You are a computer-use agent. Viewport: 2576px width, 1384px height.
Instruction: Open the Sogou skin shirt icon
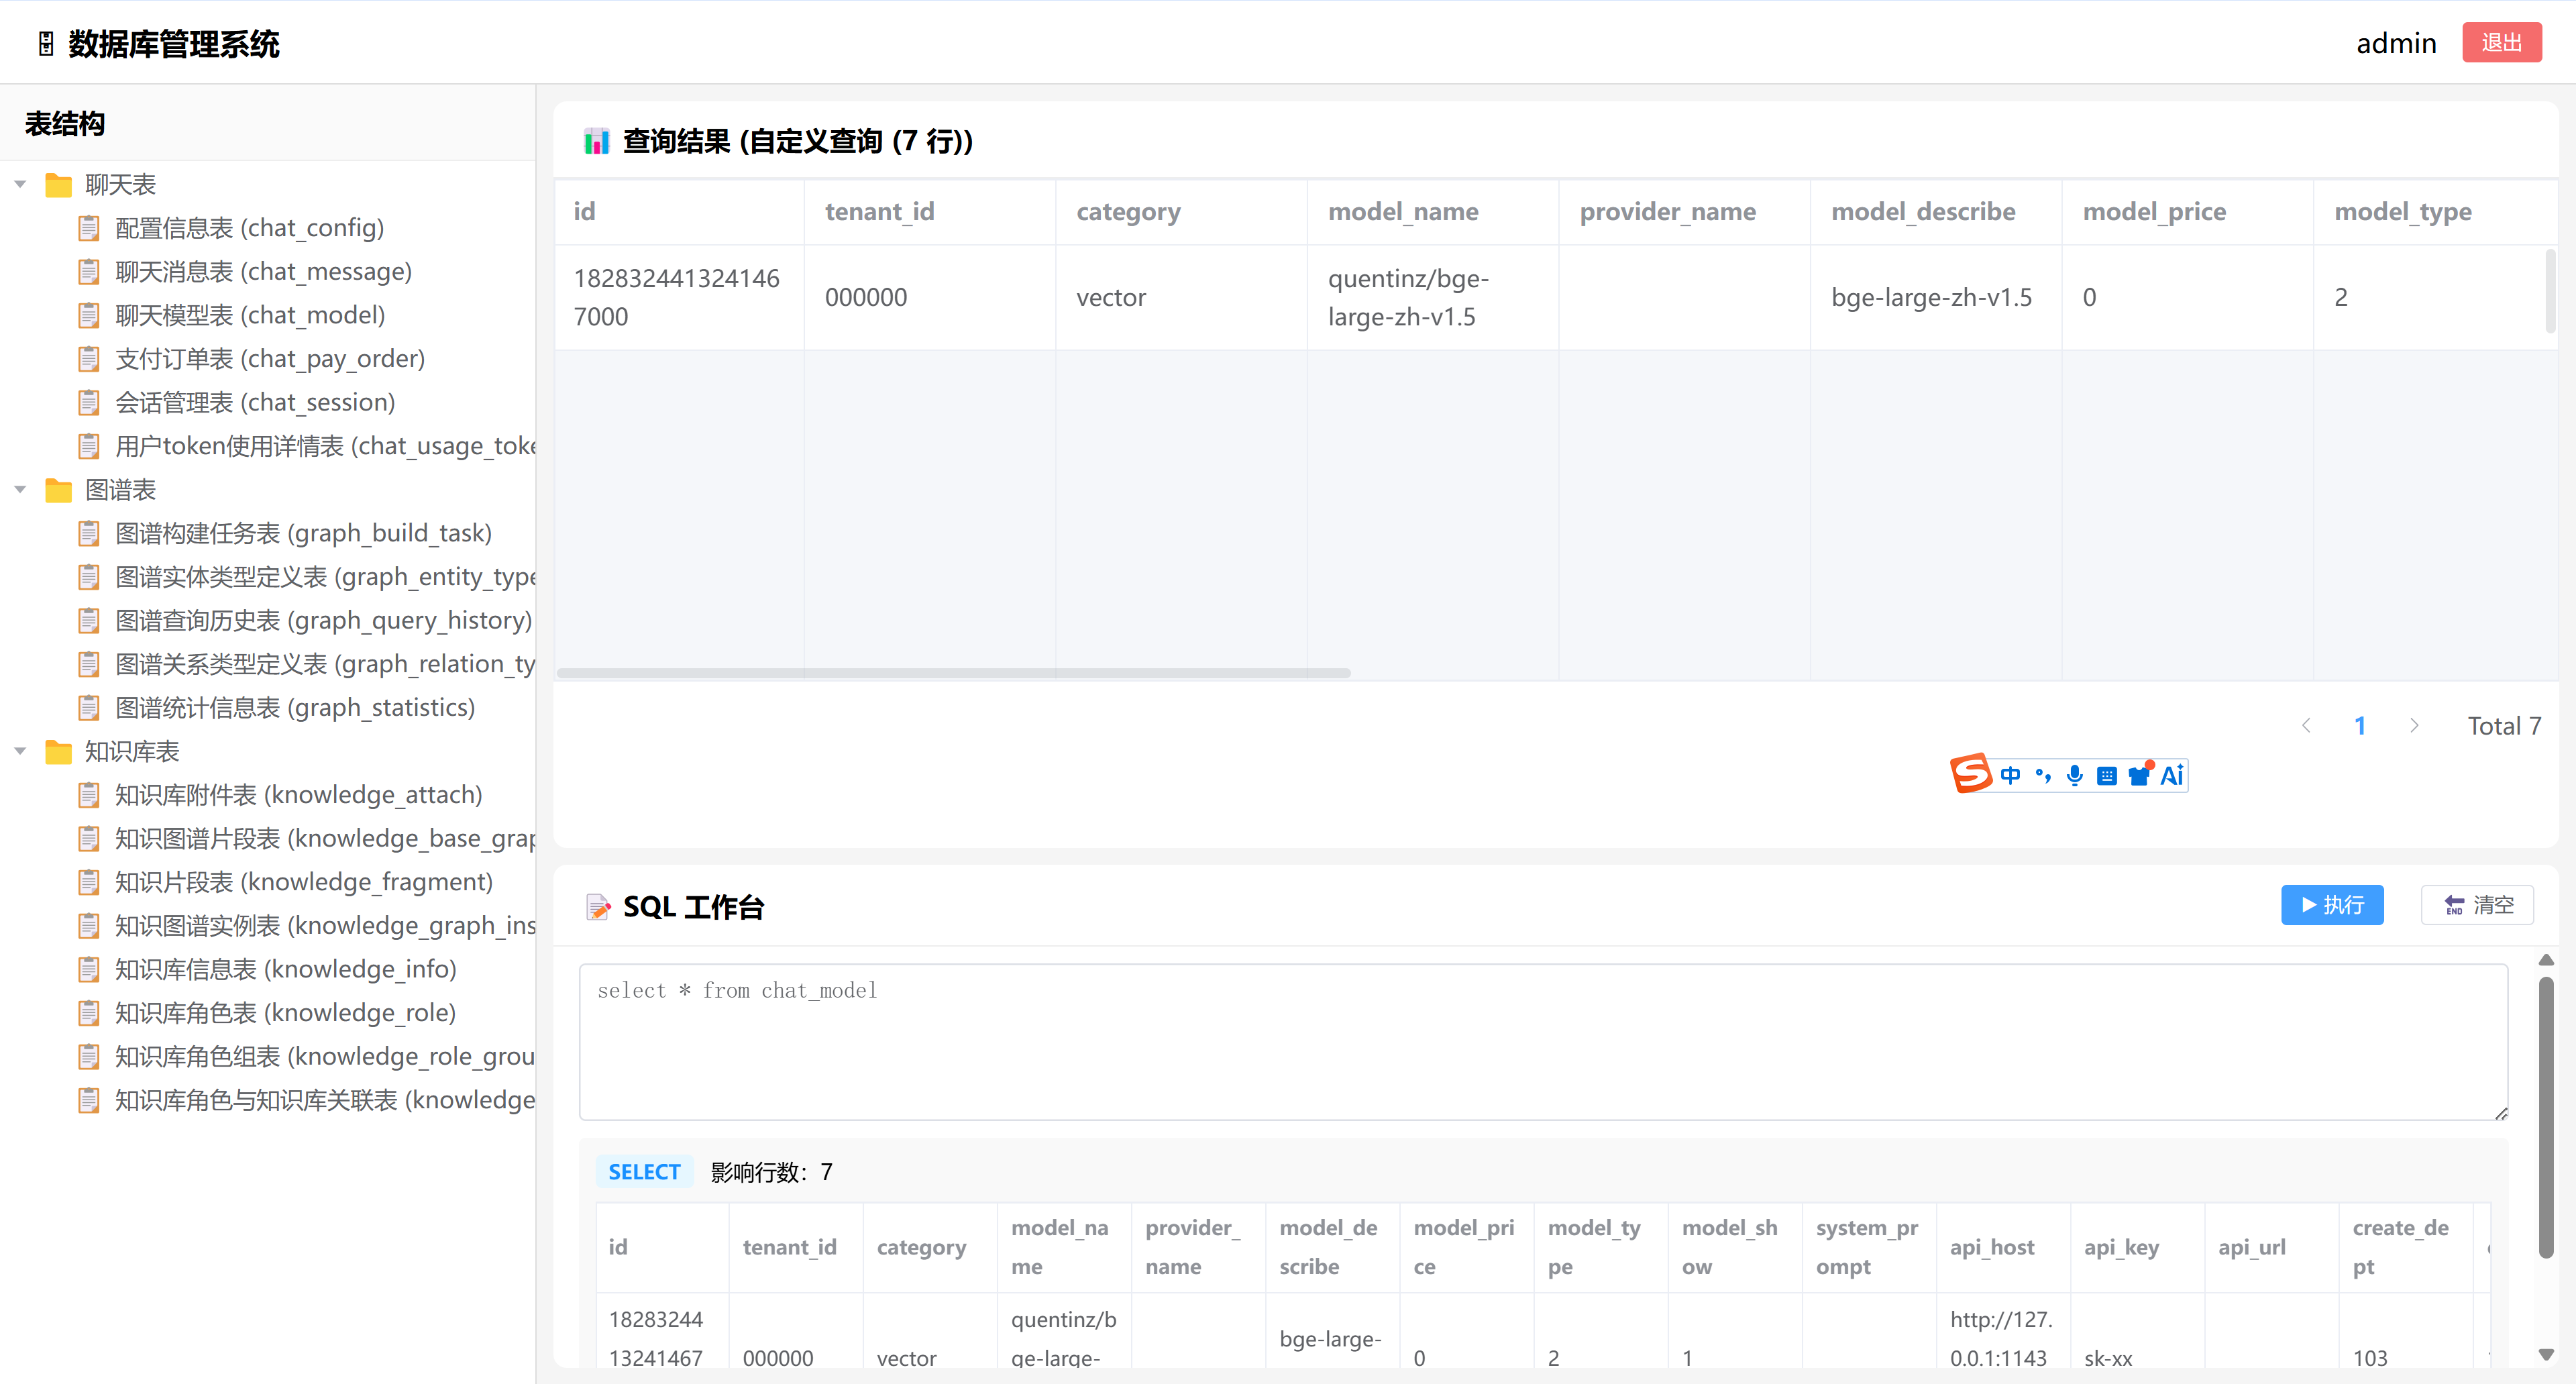[2140, 774]
